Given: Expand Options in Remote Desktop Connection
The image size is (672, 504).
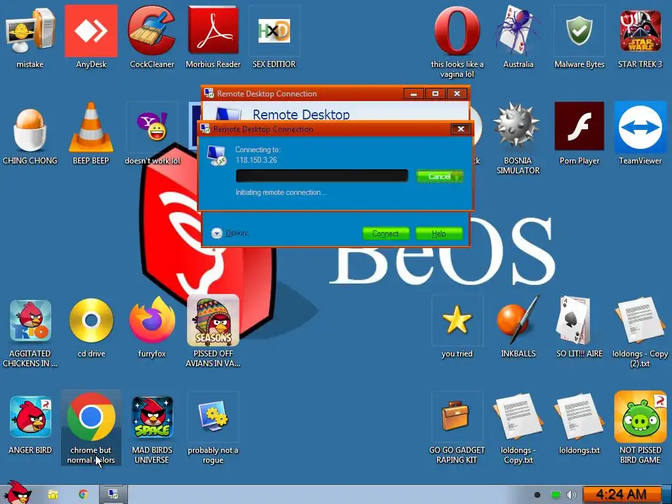Looking at the screenshot, I should [x=230, y=233].
